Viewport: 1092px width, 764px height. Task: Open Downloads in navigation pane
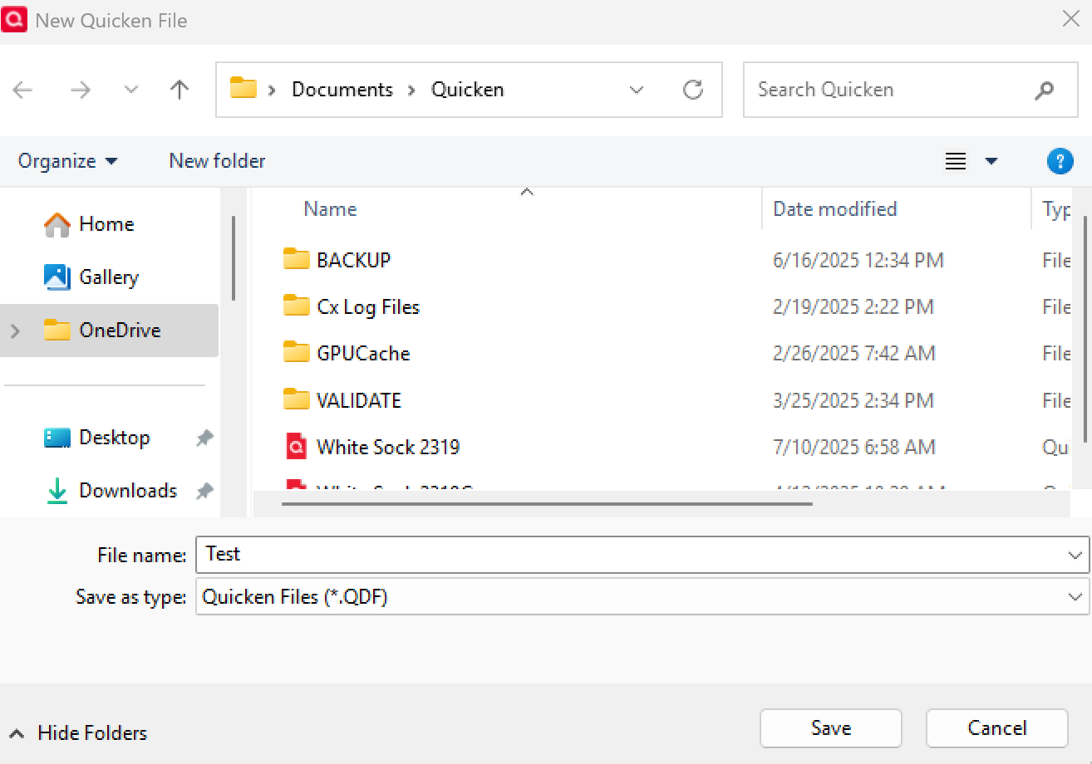point(109,491)
